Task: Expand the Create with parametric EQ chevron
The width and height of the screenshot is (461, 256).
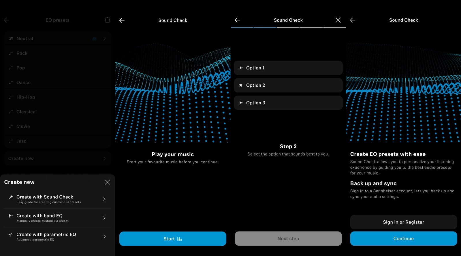Action: 104,236
